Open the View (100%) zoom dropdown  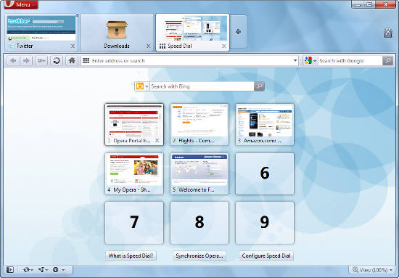pyautogui.click(x=373, y=269)
